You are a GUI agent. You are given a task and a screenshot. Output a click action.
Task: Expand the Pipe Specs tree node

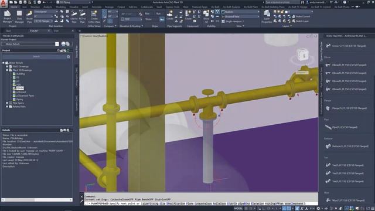pos(7,103)
